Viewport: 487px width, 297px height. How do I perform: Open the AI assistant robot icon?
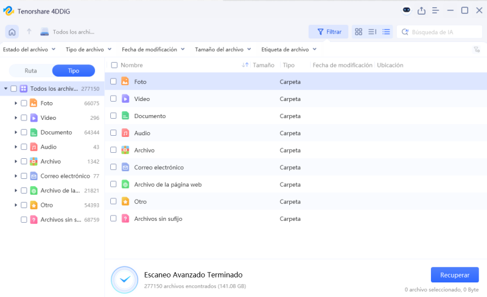[407, 10]
